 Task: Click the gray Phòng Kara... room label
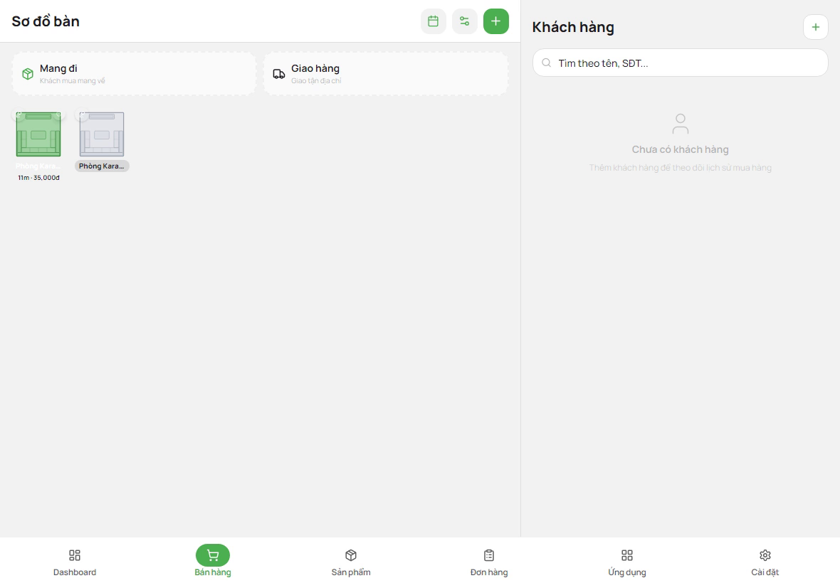click(x=102, y=166)
